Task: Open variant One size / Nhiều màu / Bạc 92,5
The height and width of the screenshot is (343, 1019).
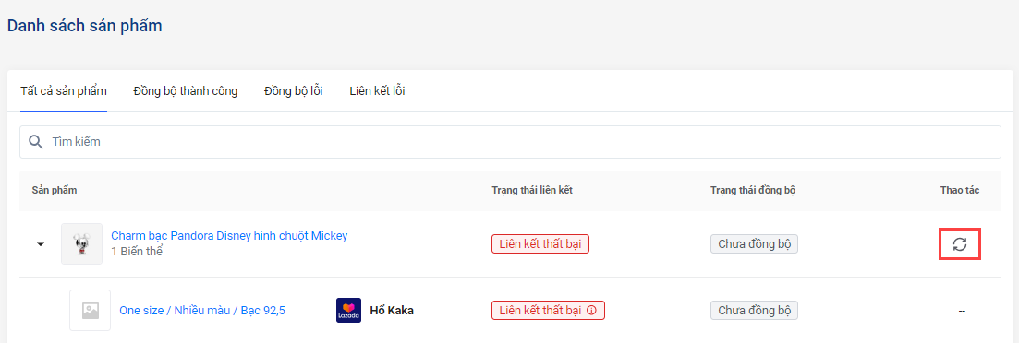Action: (202, 311)
